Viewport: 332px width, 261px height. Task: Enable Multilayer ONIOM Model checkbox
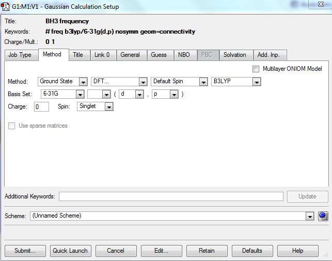256,69
